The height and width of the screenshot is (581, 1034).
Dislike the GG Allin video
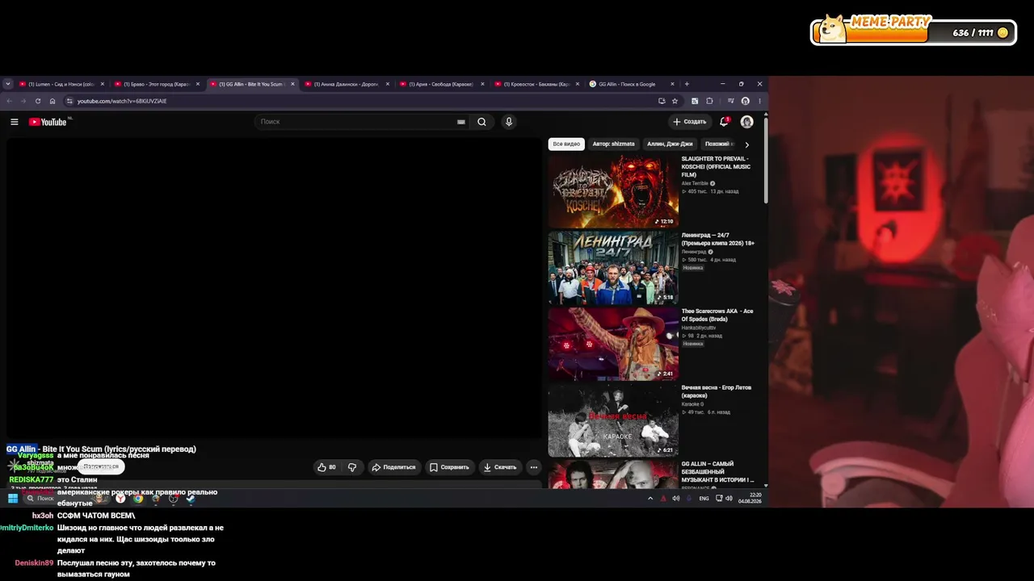coord(352,467)
